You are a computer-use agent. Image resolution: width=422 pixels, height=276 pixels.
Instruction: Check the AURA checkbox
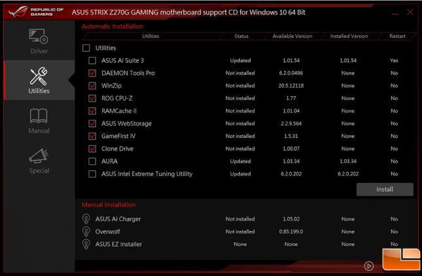click(x=92, y=162)
